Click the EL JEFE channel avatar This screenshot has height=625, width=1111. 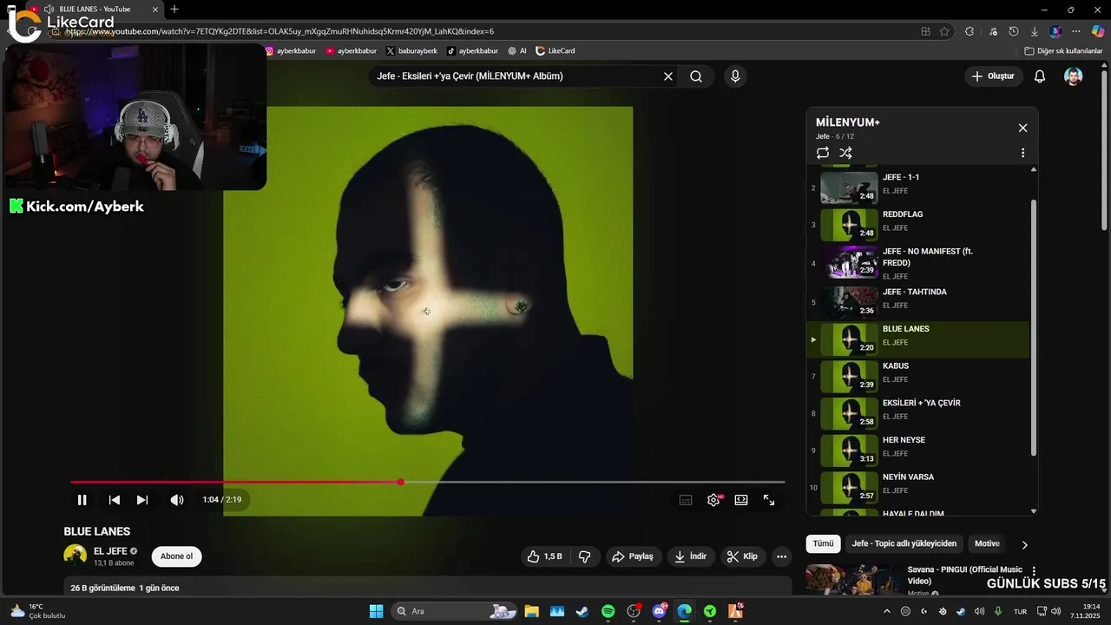(x=76, y=556)
